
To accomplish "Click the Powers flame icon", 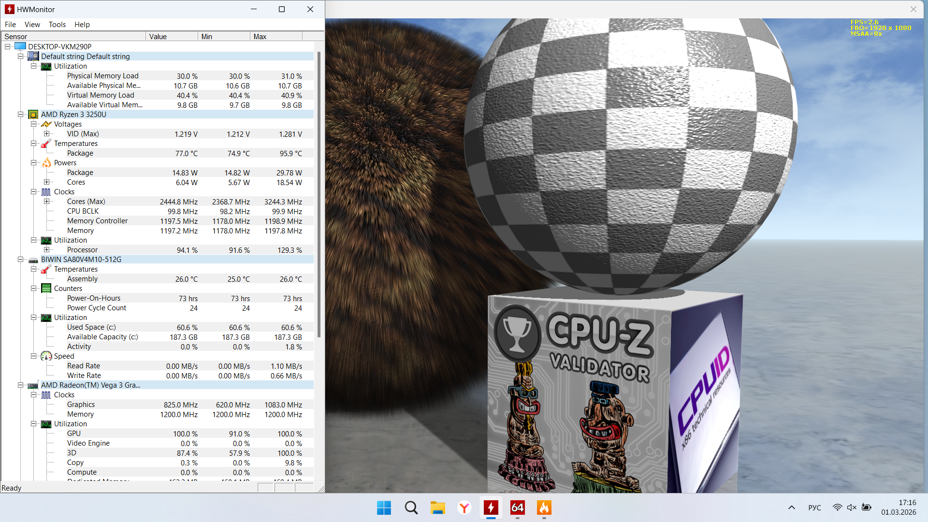I will [x=46, y=163].
